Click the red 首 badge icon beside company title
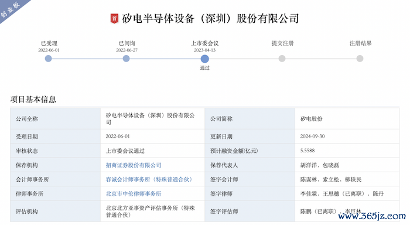 pos(114,19)
